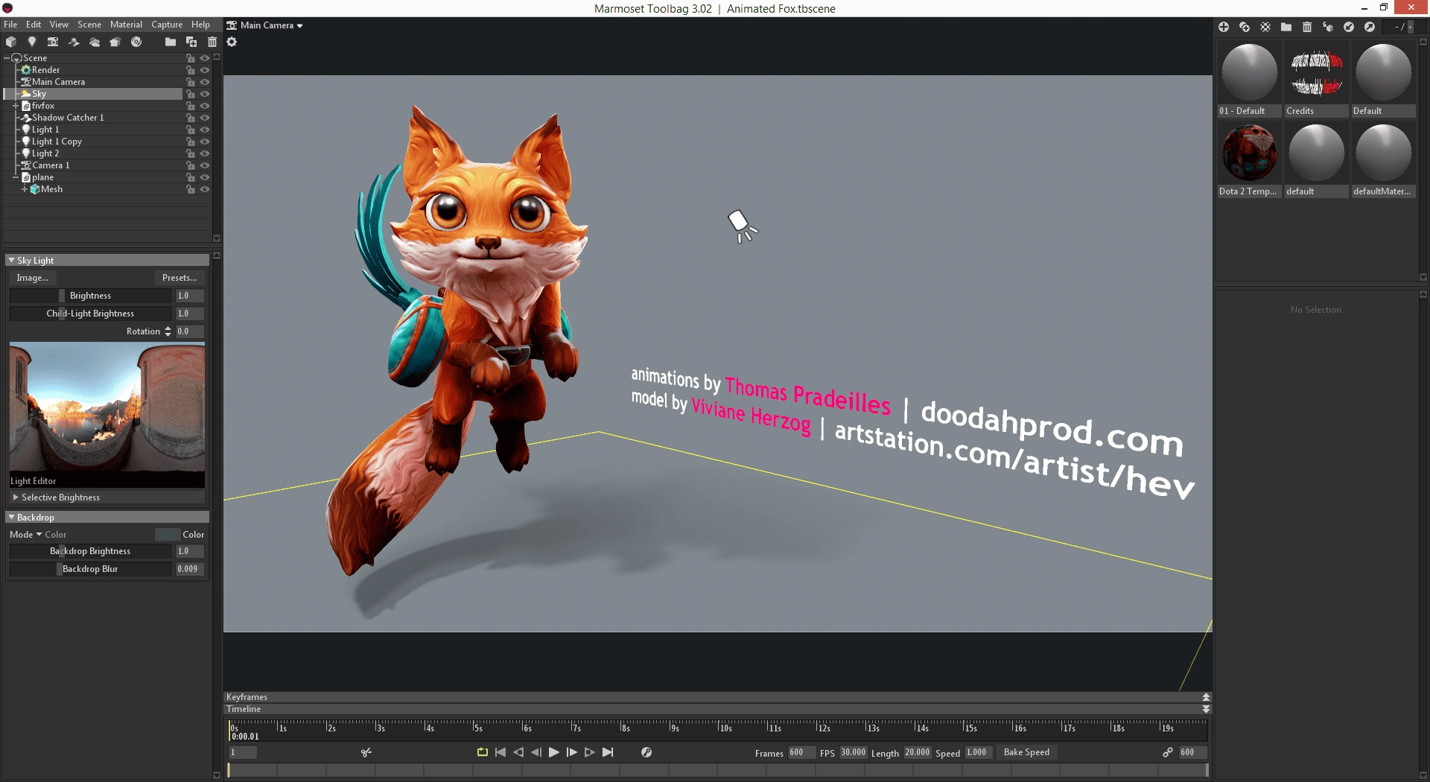Create a material group folder
The height and width of the screenshot is (782, 1430).
1286,27
